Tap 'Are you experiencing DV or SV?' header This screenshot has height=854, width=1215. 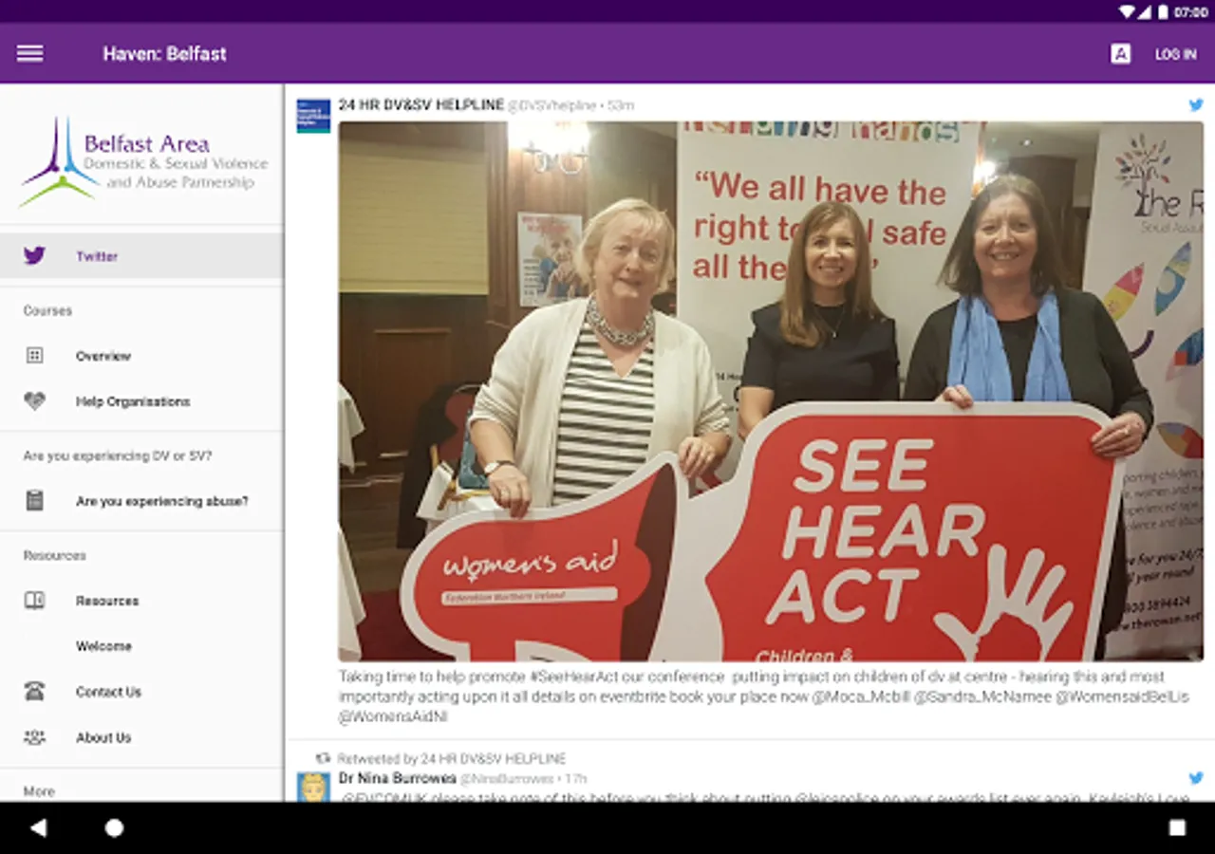pos(118,455)
